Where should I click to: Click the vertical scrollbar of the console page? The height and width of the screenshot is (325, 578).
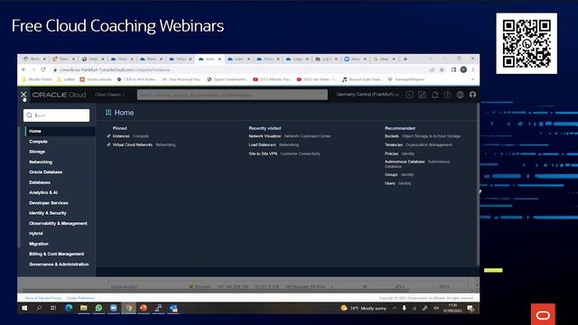(x=478, y=184)
